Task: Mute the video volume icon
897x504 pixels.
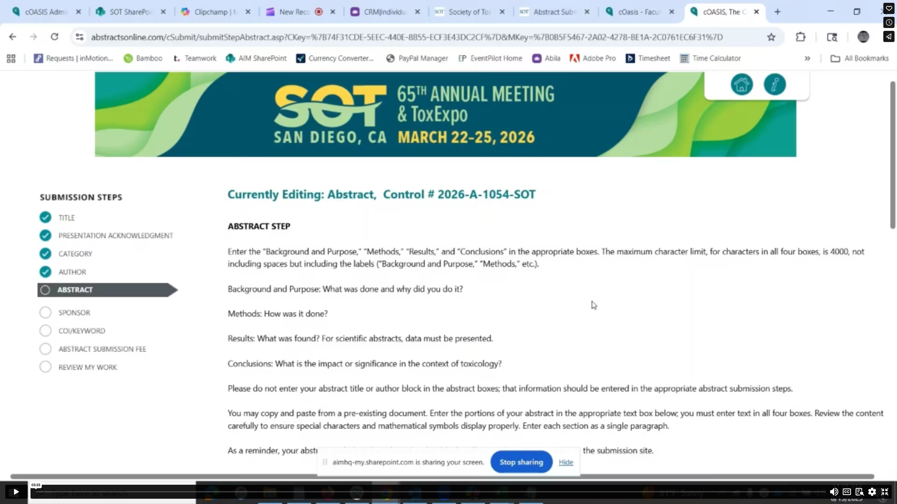Action: (x=834, y=492)
